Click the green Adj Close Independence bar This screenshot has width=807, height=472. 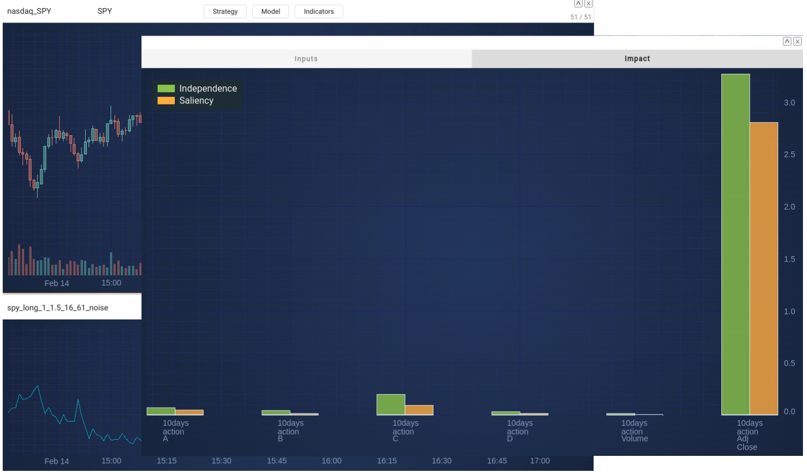click(x=736, y=245)
